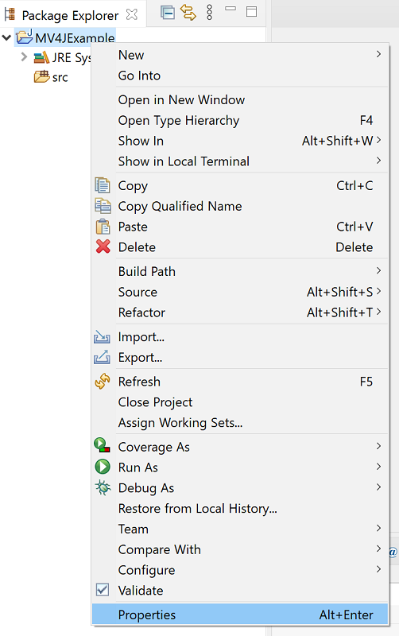Collapse the MV4JExample project tree
The width and height of the screenshot is (399, 636).
tap(6, 37)
